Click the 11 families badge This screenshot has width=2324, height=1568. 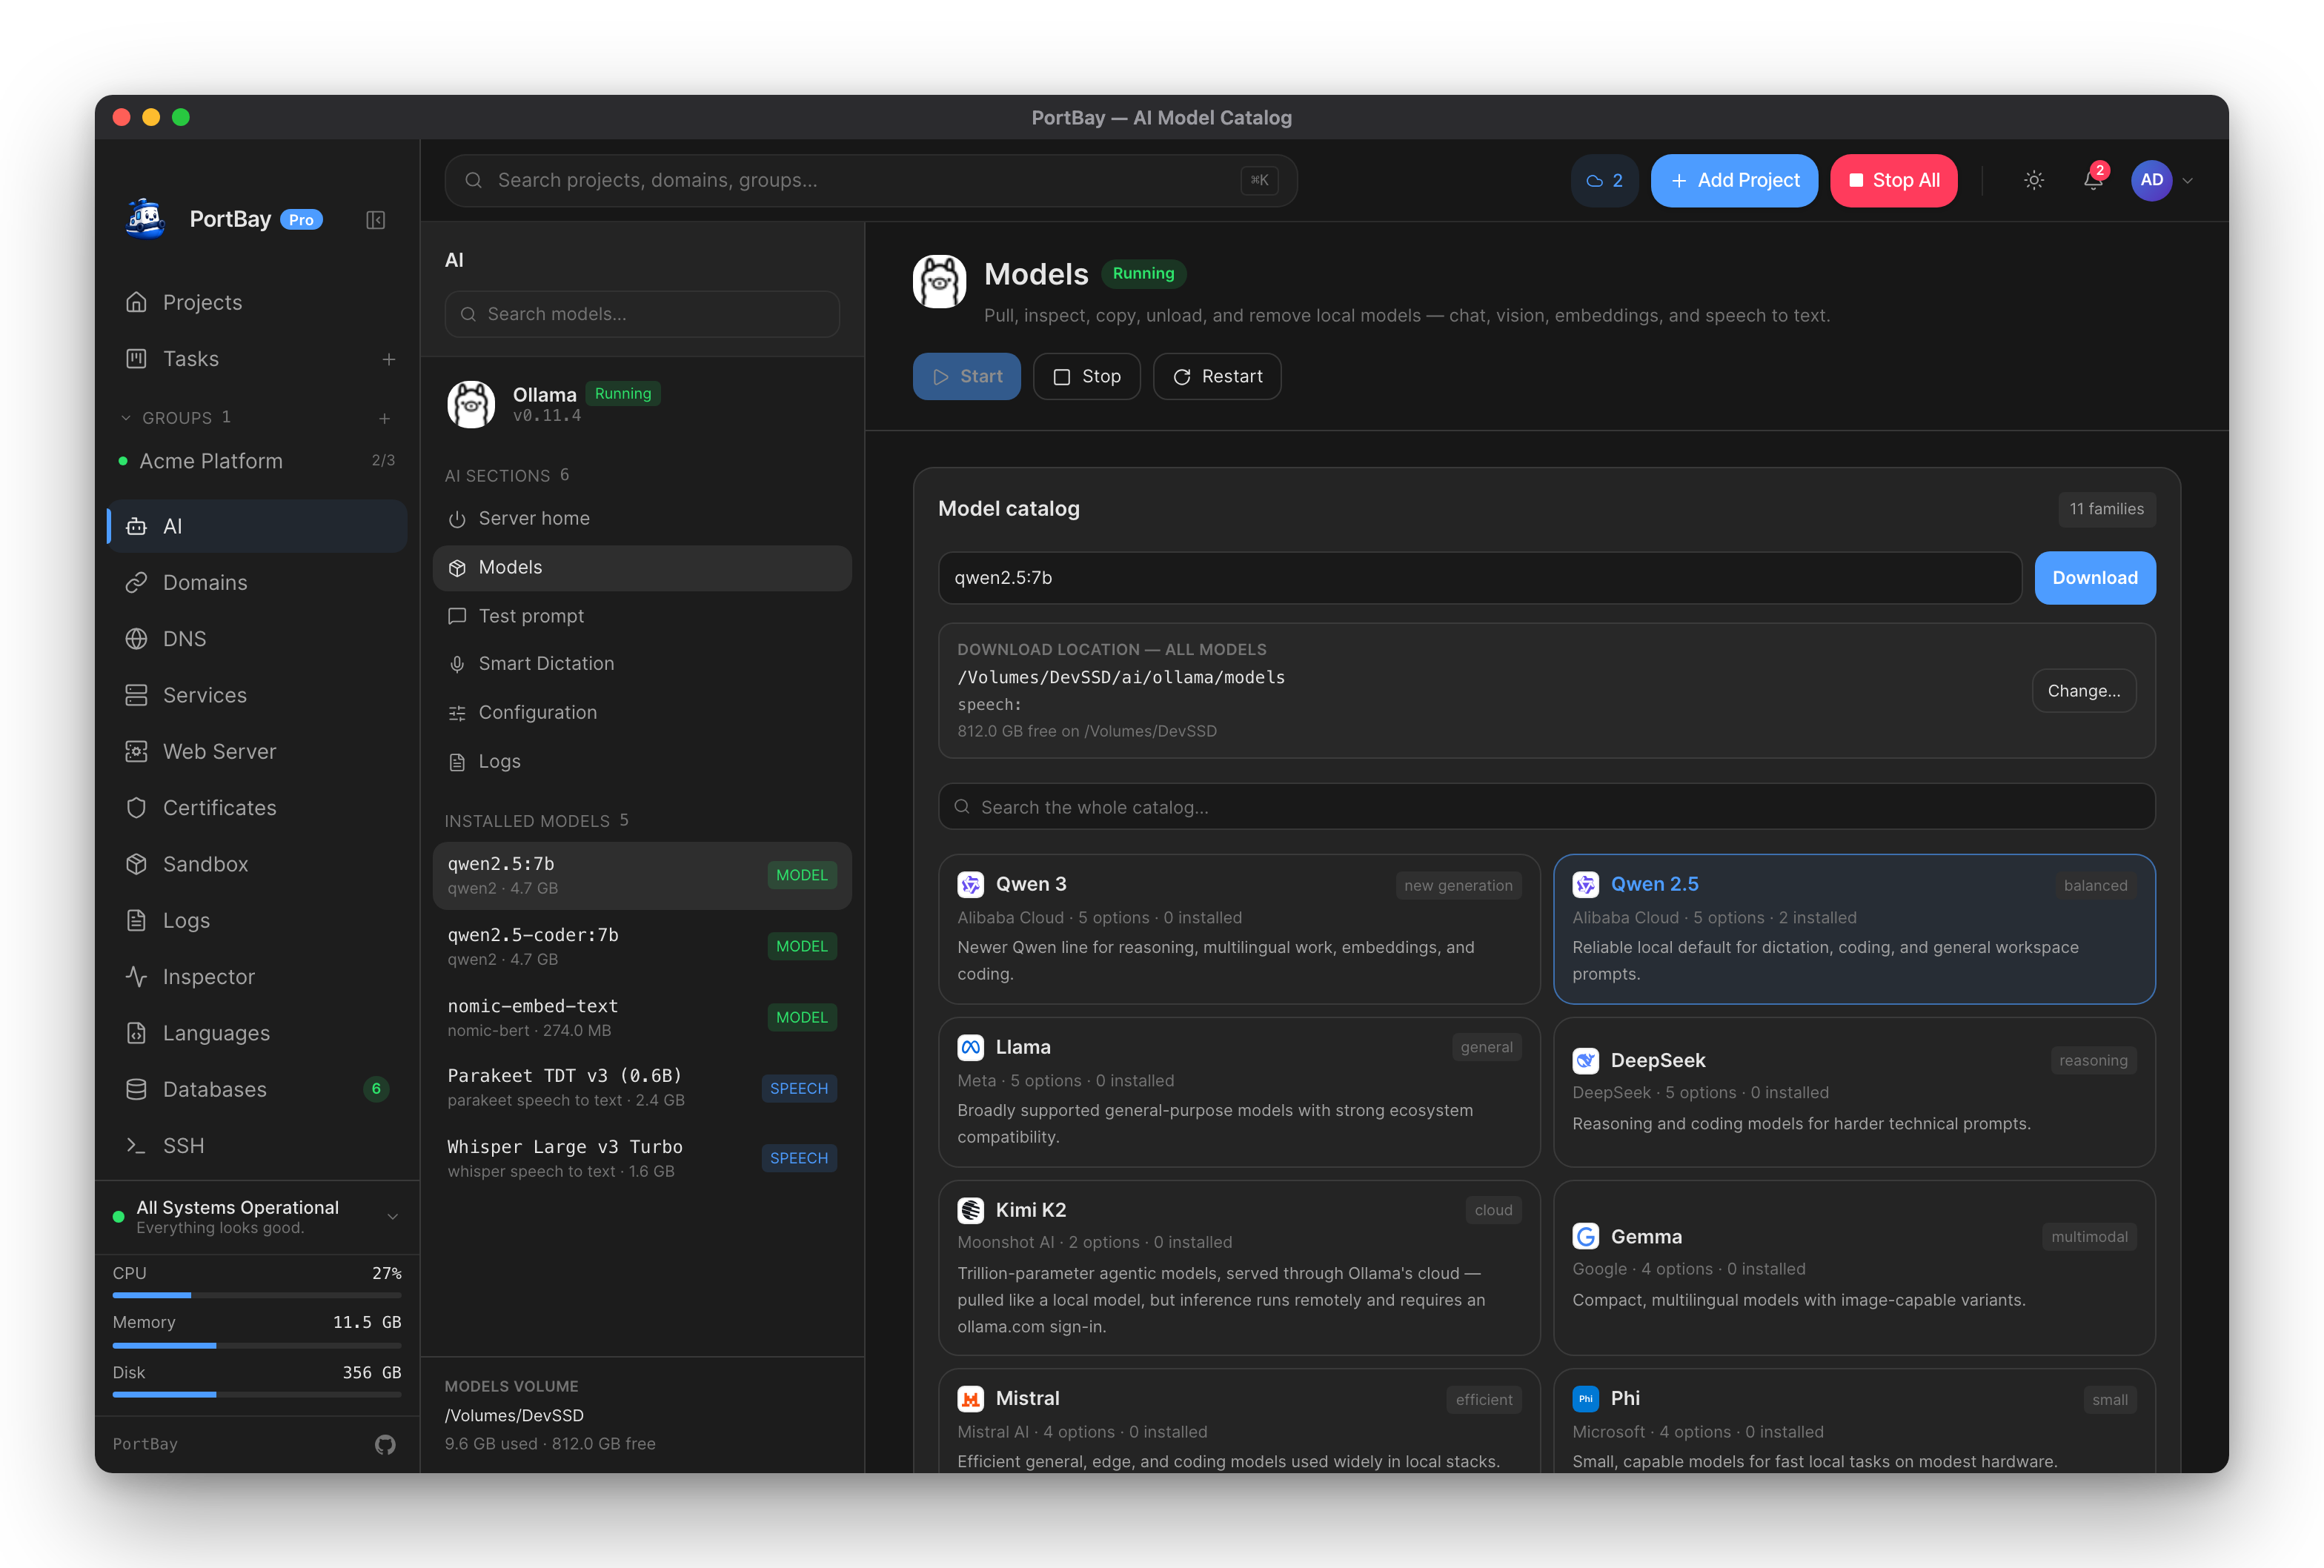[x=2106, y=509]
